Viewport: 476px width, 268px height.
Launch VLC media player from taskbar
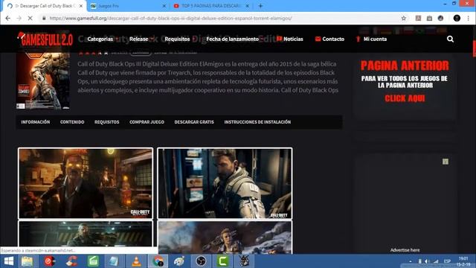click(x=136, y=261)
